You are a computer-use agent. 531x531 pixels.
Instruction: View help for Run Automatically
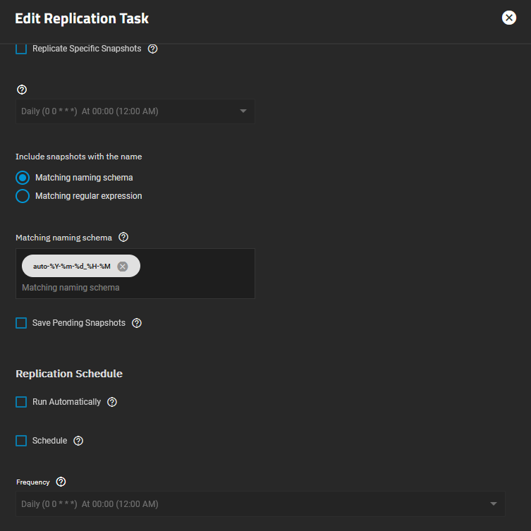(111, 402)
